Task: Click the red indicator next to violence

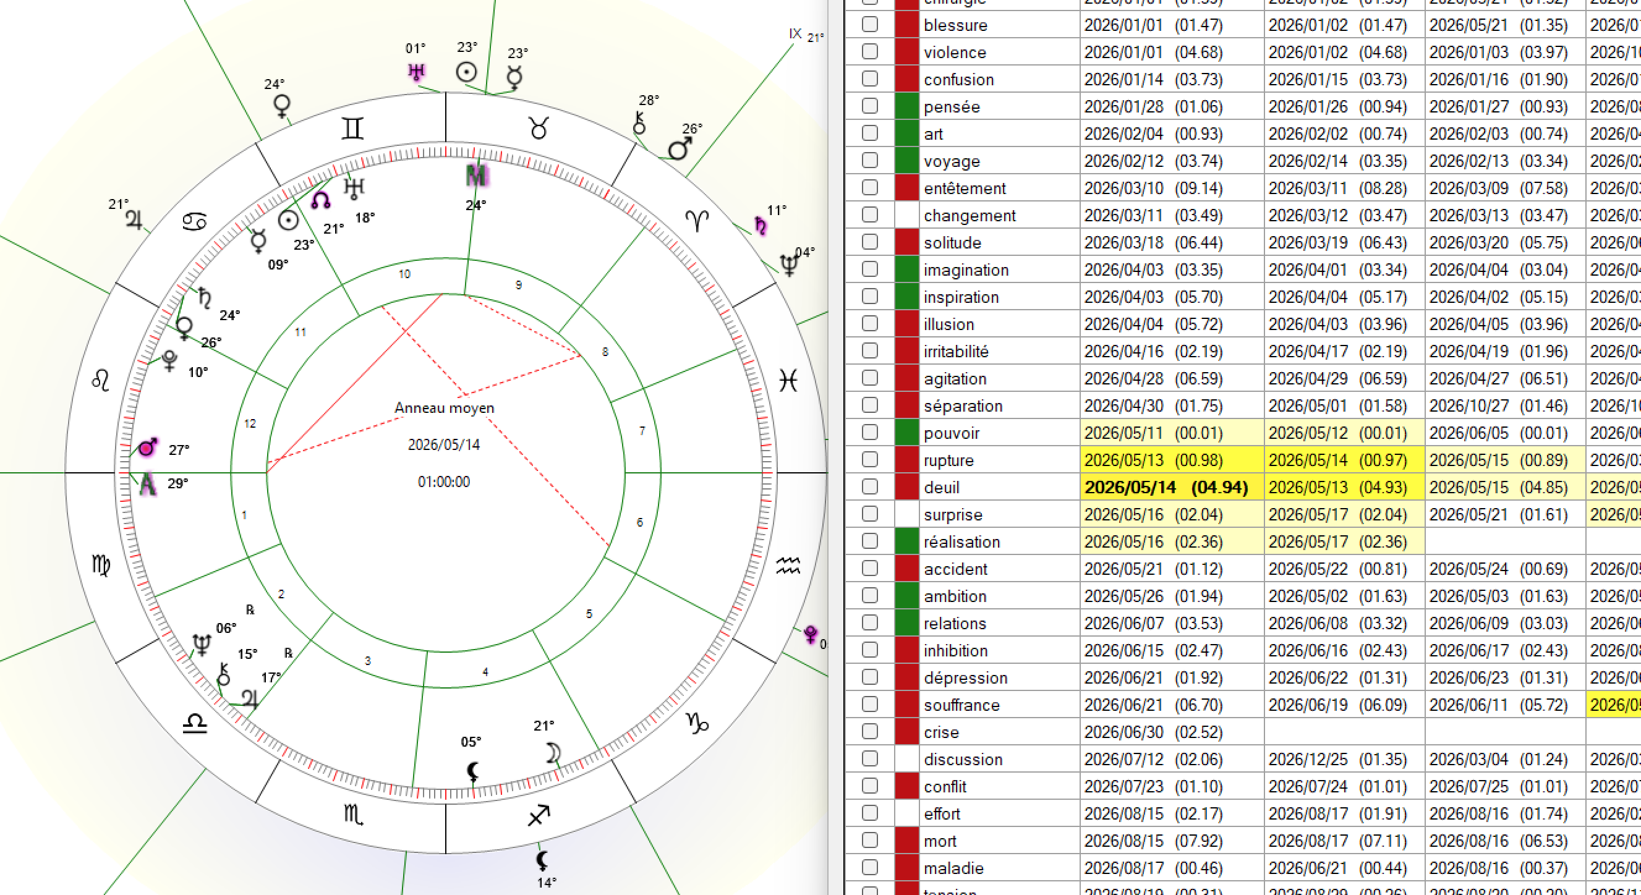Action: pyautogui.click(x=906, y=53)
